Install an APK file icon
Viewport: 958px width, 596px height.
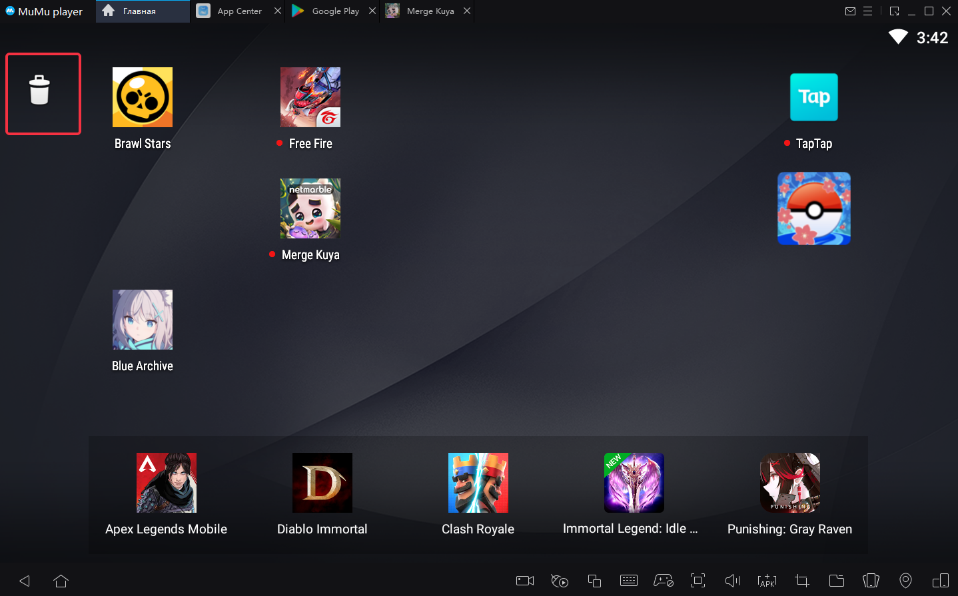coord(767,581)
